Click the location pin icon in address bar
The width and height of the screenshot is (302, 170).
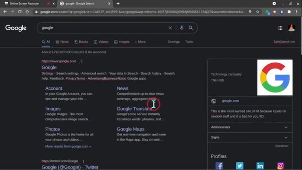pyautogui.click(x=250, y=12)
